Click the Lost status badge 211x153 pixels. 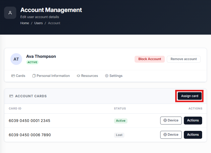pyautogui.click(x=119, y=135)
